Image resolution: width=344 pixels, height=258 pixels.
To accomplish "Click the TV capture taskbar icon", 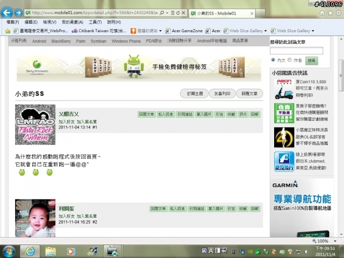I will click(112, 252).
